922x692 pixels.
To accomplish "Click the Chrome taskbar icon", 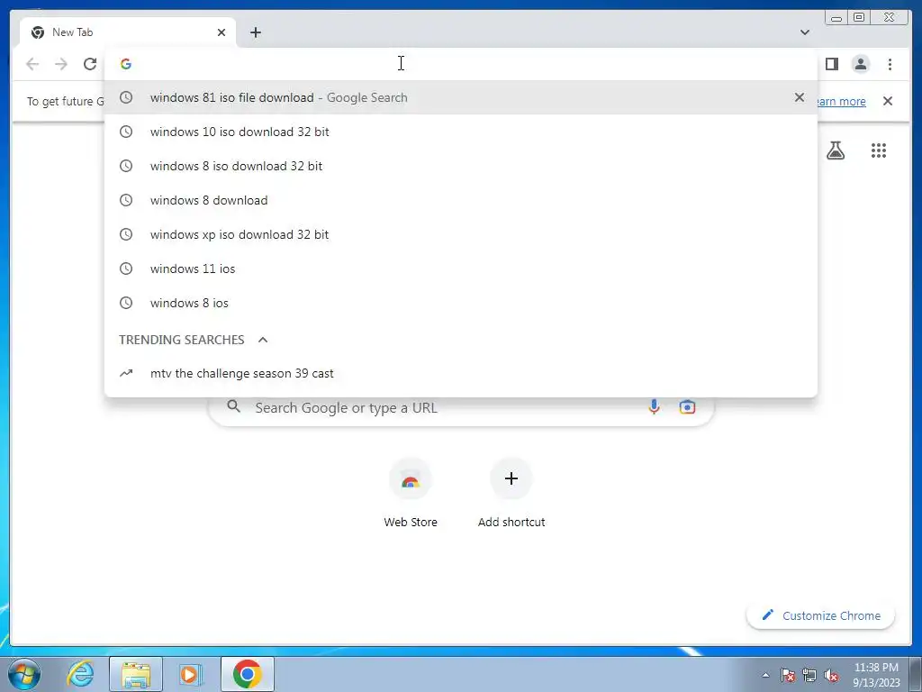I will click(x=247, y=674).
